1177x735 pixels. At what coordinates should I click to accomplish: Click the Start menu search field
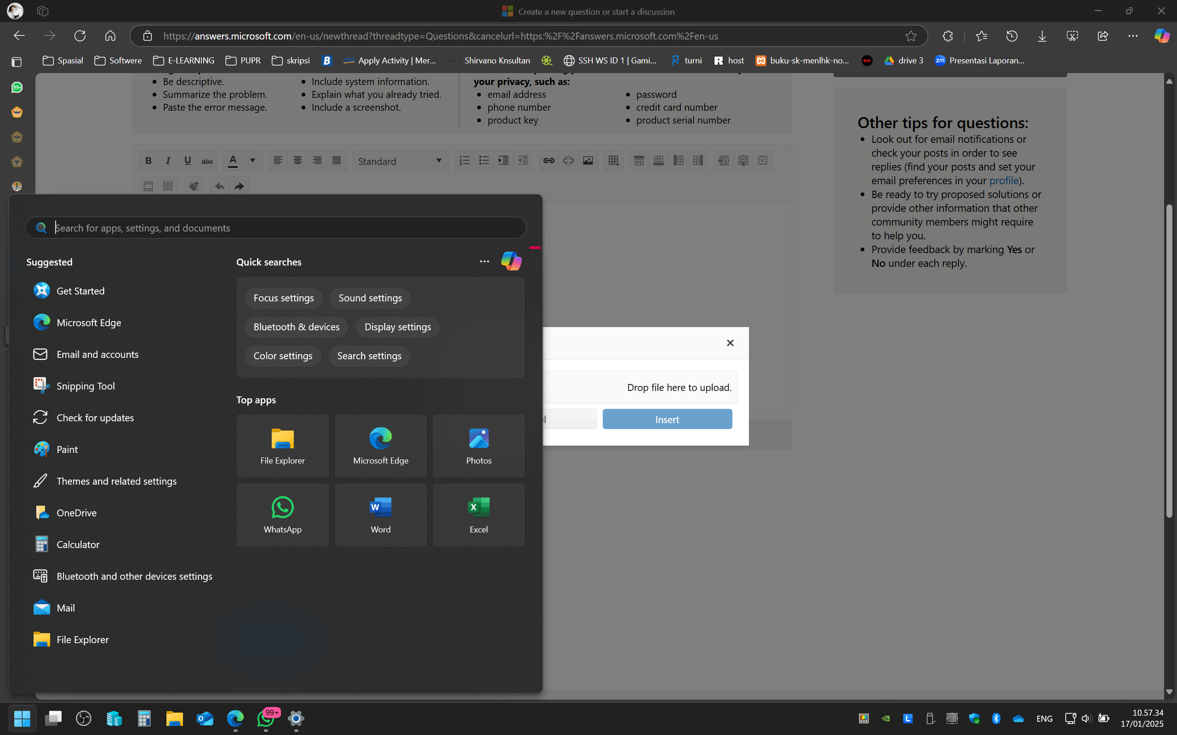point(282,228)
